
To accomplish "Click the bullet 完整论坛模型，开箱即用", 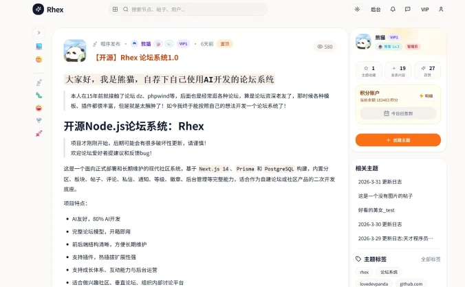I will (x=101, y=231).
